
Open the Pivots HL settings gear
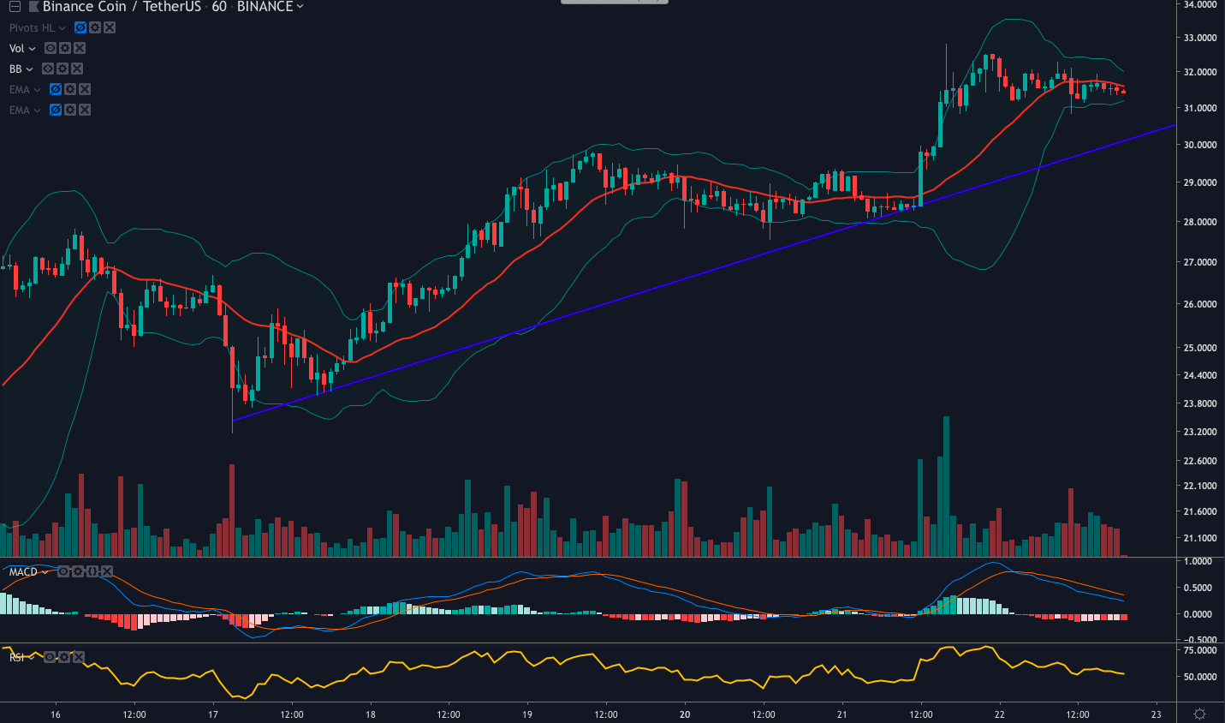tap(96, 27)
